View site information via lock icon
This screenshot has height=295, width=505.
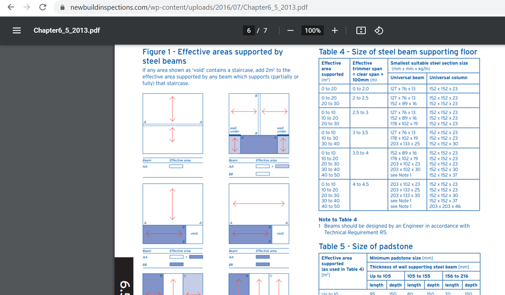coord(62,7)
